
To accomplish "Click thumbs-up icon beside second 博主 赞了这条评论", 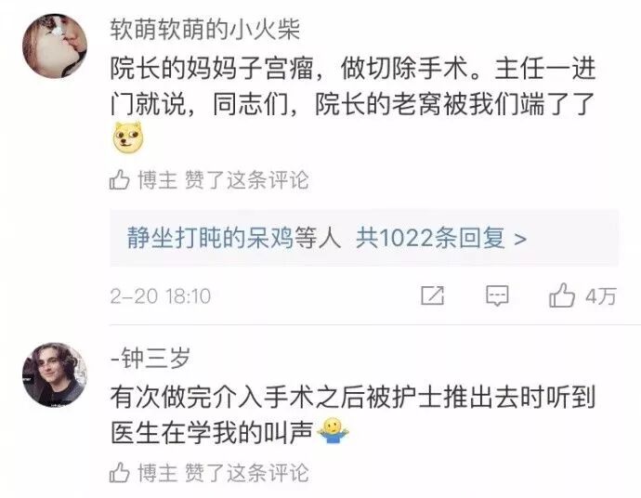I will 119,473.
